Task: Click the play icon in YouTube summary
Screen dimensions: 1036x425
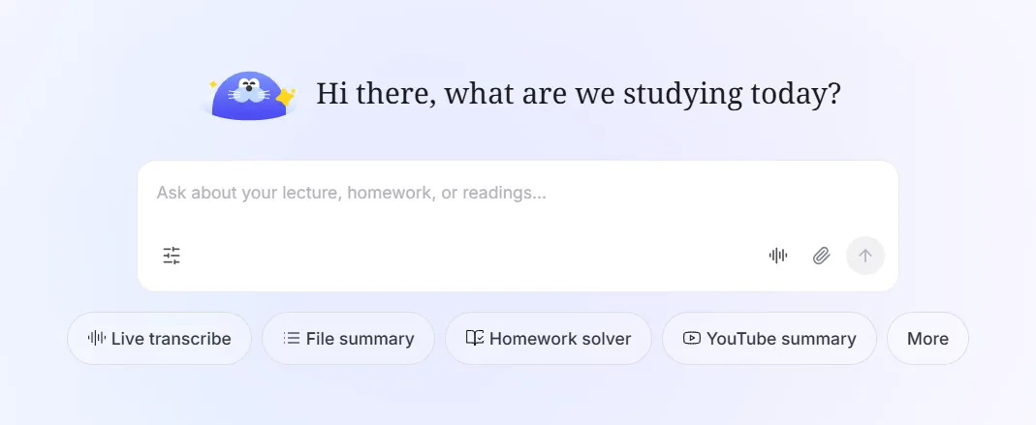Action: [x=691, y=339]
